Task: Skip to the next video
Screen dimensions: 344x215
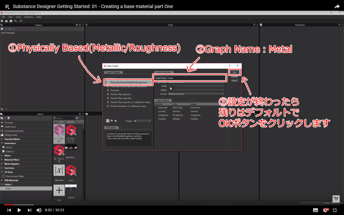Action: pos(29,210)
